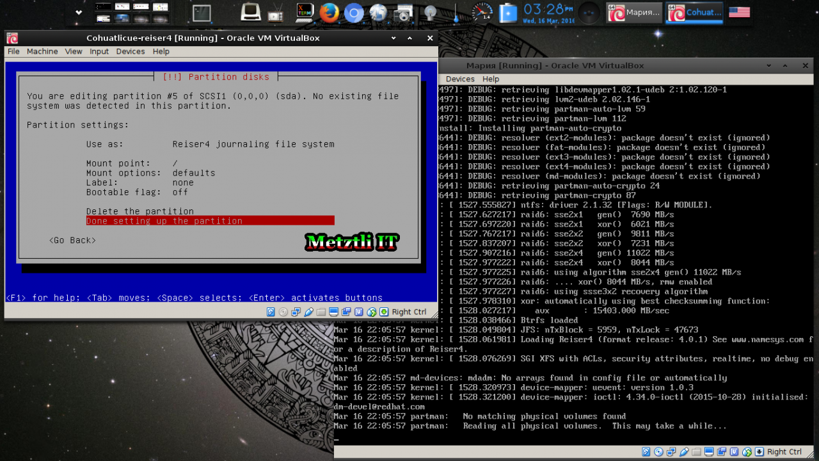Open Input menu in Cohuatlicue window

pos(99,51)
